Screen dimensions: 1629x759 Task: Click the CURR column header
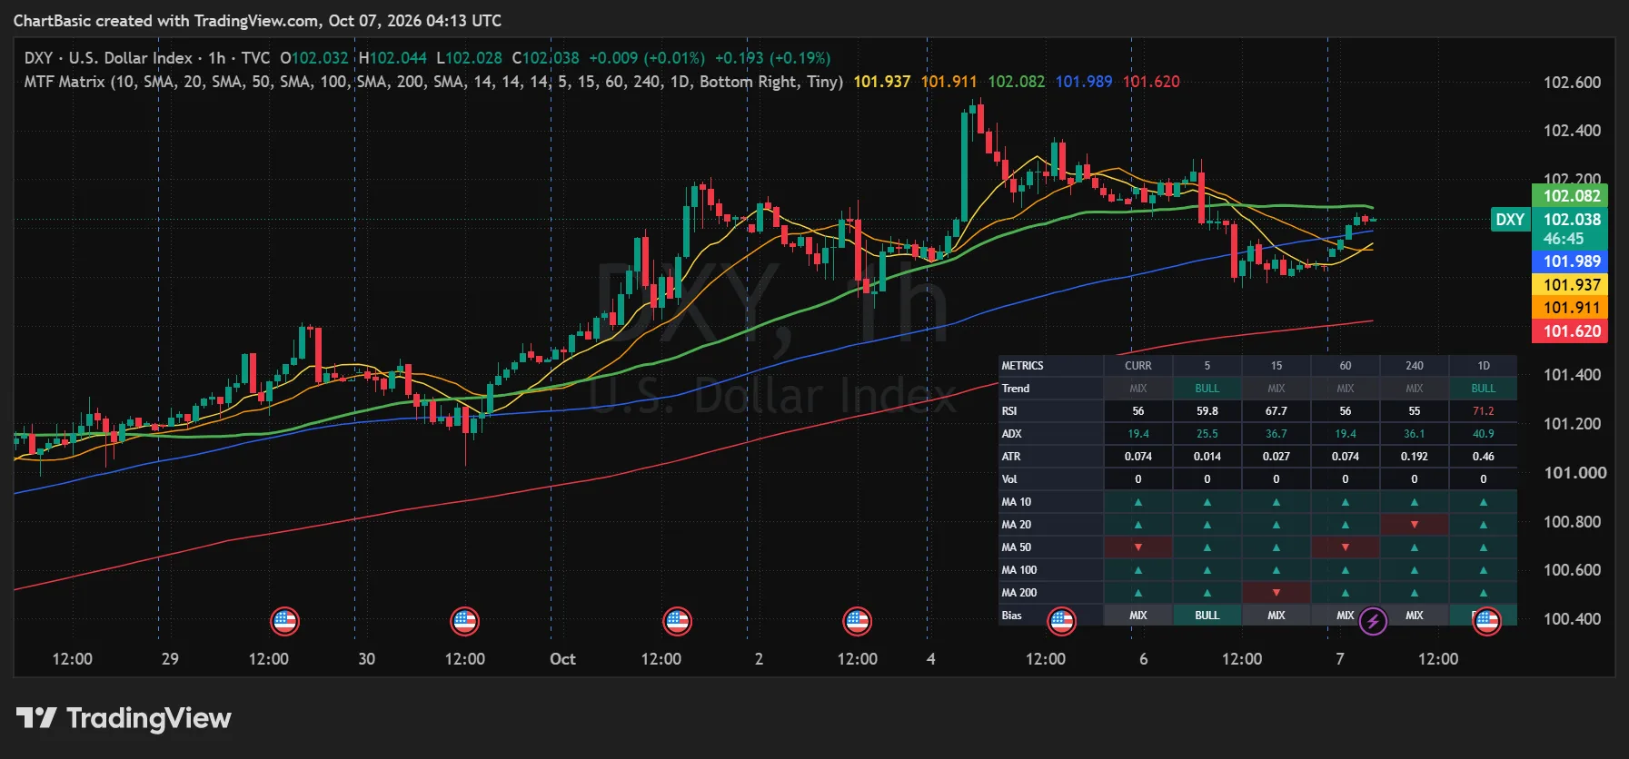(x=1138, y=366)
